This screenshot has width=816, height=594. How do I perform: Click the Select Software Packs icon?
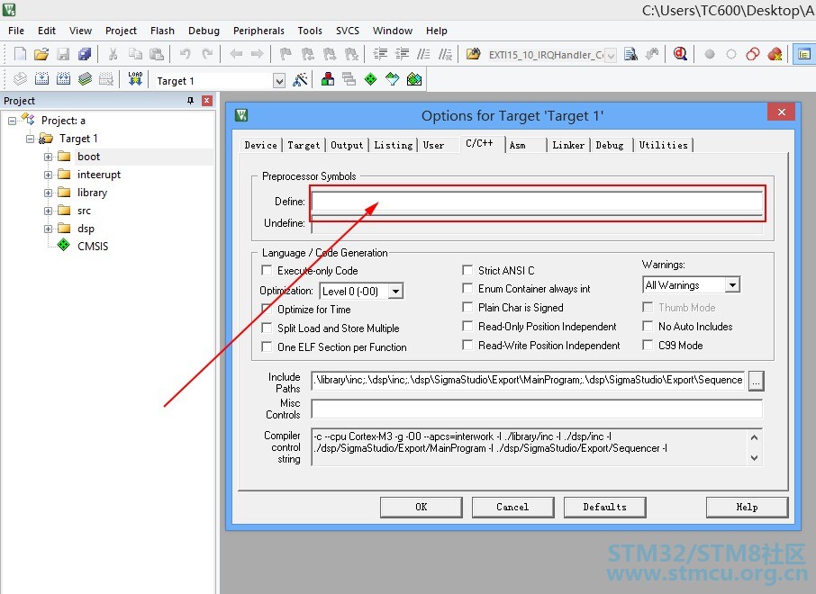coord(393,79)
